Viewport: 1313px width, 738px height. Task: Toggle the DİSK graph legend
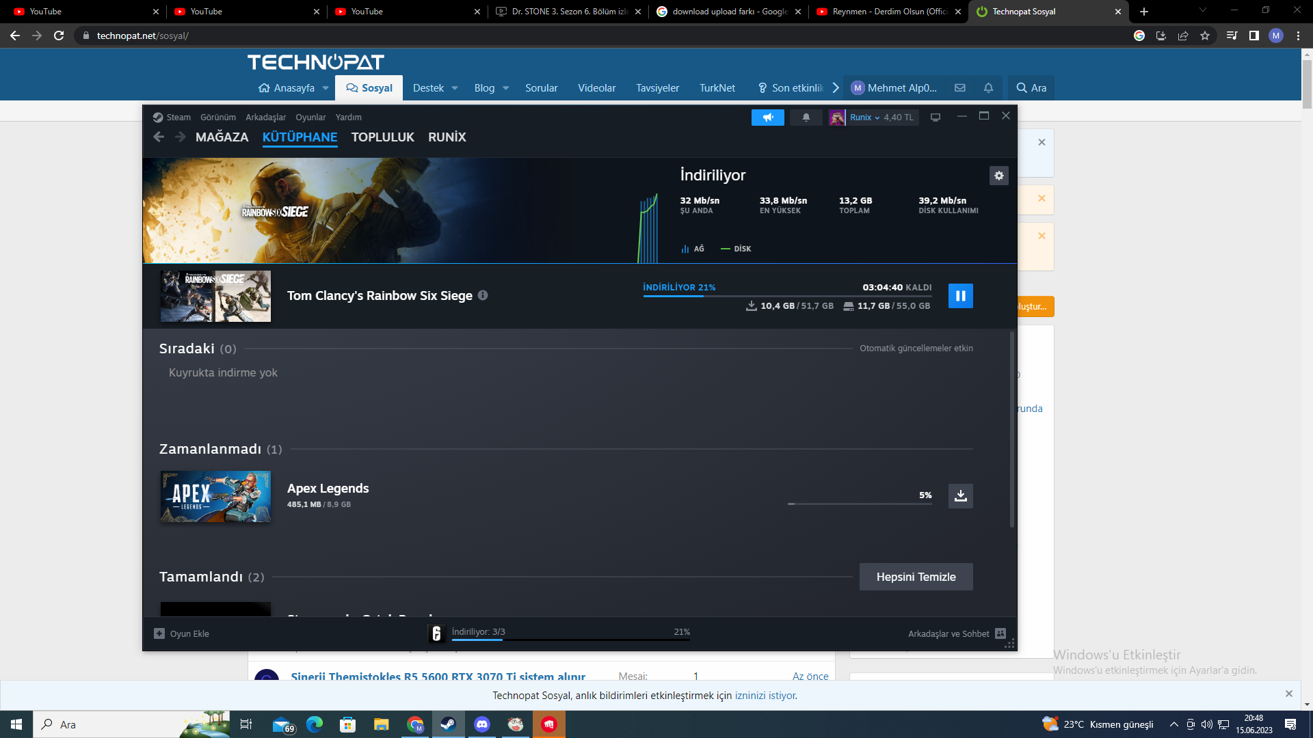(737, 249)
